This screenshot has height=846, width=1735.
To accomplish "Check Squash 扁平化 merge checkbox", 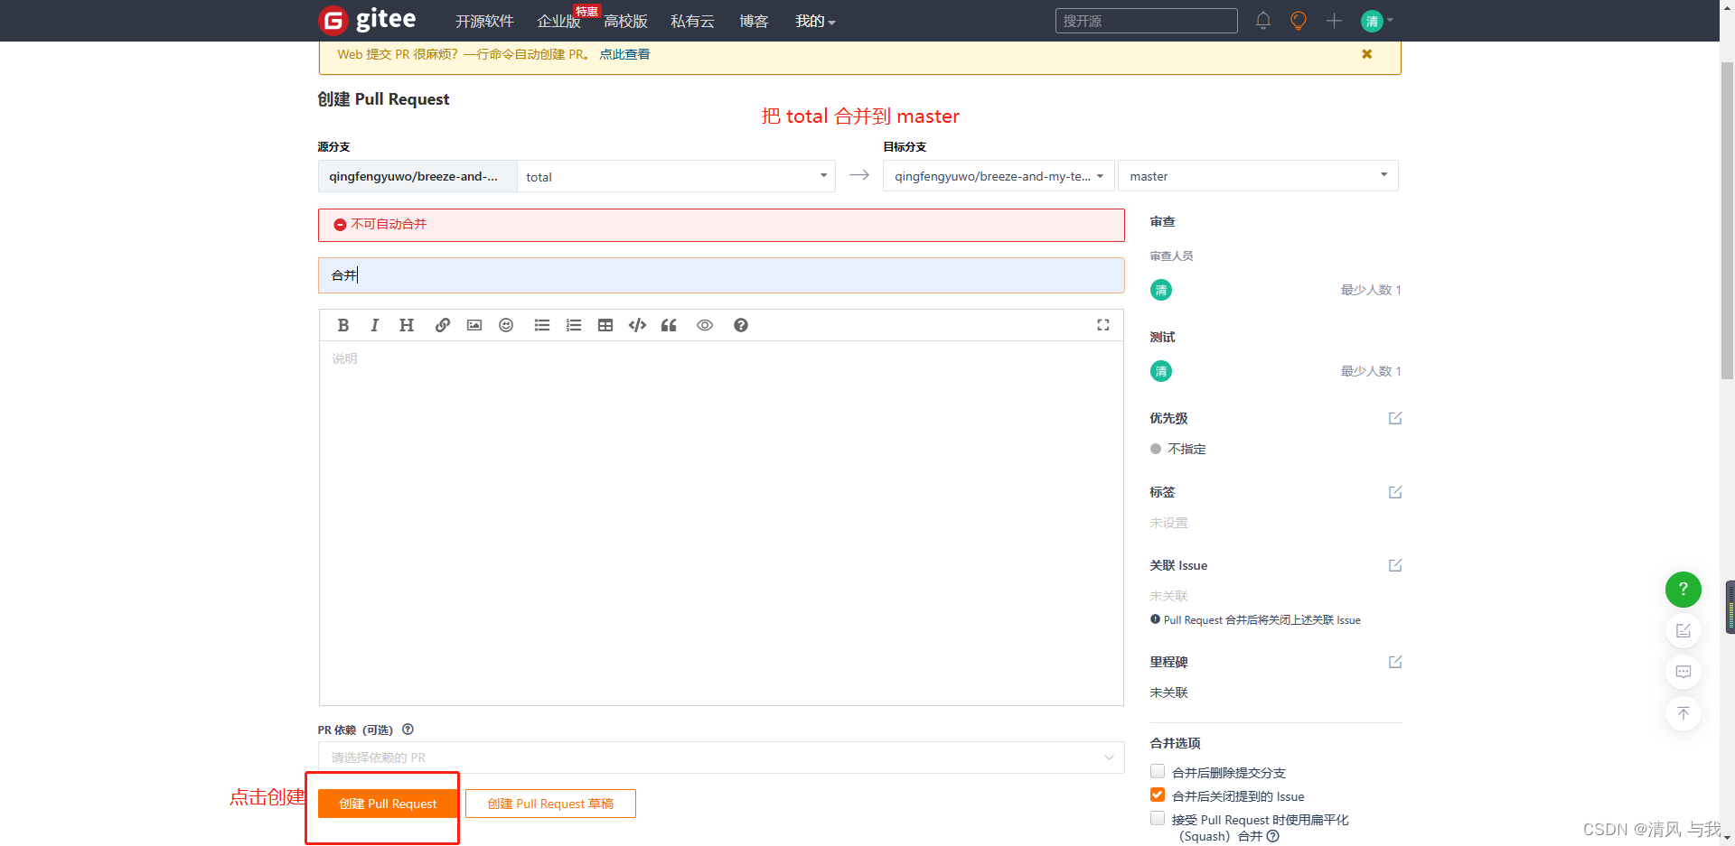I will click(1158, 818).
